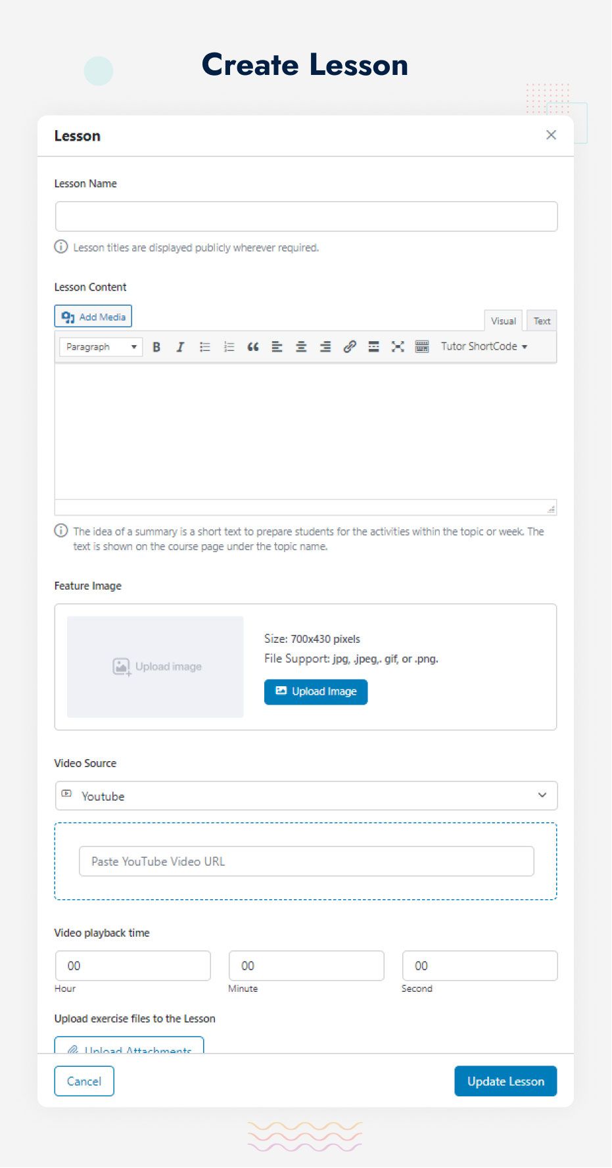Click the Lesson Name input field
This screenshot has height=1168, width=612.
coord(306,217)
